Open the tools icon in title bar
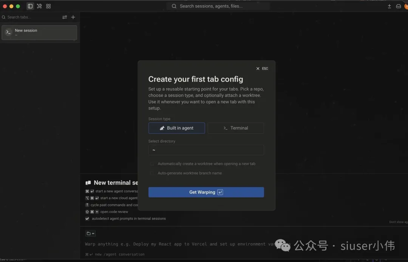 click(x=39, y=6)
